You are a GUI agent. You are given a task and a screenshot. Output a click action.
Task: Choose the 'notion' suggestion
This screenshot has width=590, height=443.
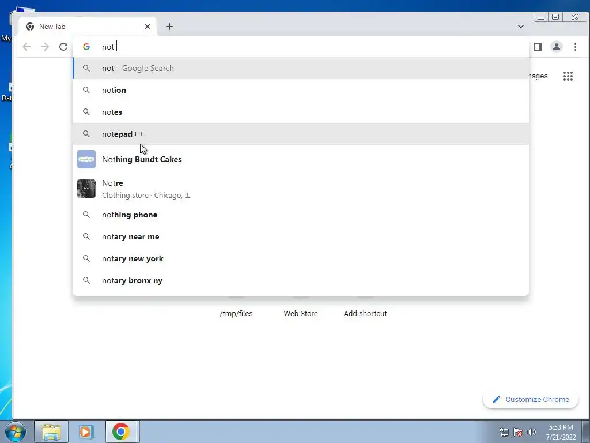click(301, 90)
